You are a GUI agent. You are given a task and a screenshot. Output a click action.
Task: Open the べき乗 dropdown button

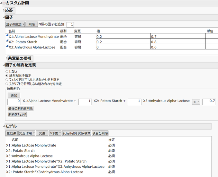click(x=55, y=133)
